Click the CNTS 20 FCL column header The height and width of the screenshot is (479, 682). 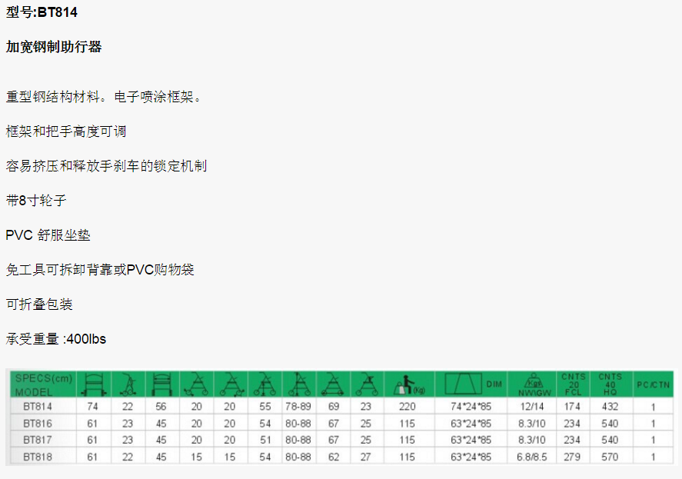[573, 384]
